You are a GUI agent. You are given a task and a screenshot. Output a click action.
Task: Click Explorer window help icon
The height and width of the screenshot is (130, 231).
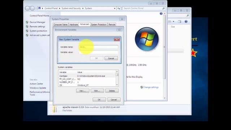tap(186, 22)
